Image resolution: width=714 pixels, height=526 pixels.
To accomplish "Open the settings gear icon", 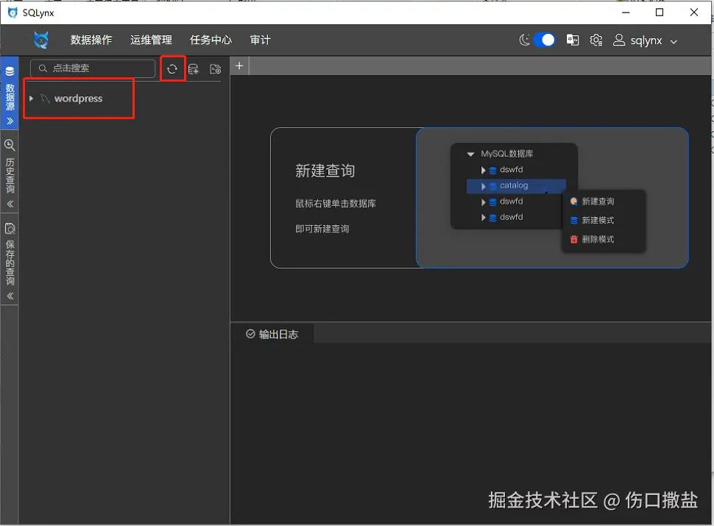I will click(595, 40).
